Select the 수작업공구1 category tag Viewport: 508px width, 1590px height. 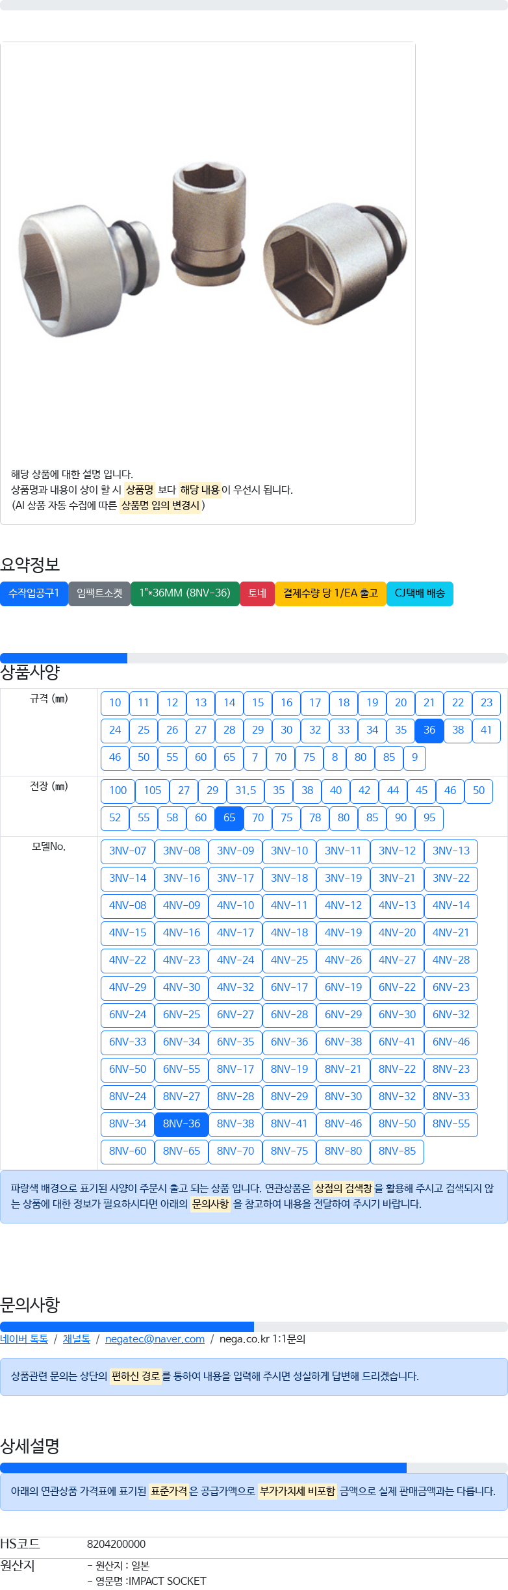(34, 593)
